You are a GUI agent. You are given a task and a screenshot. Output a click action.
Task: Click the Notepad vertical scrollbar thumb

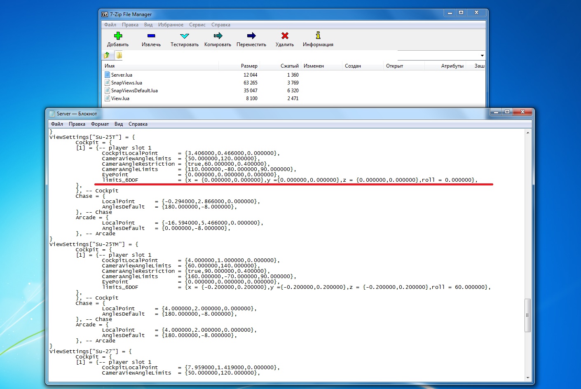point(527,315)
